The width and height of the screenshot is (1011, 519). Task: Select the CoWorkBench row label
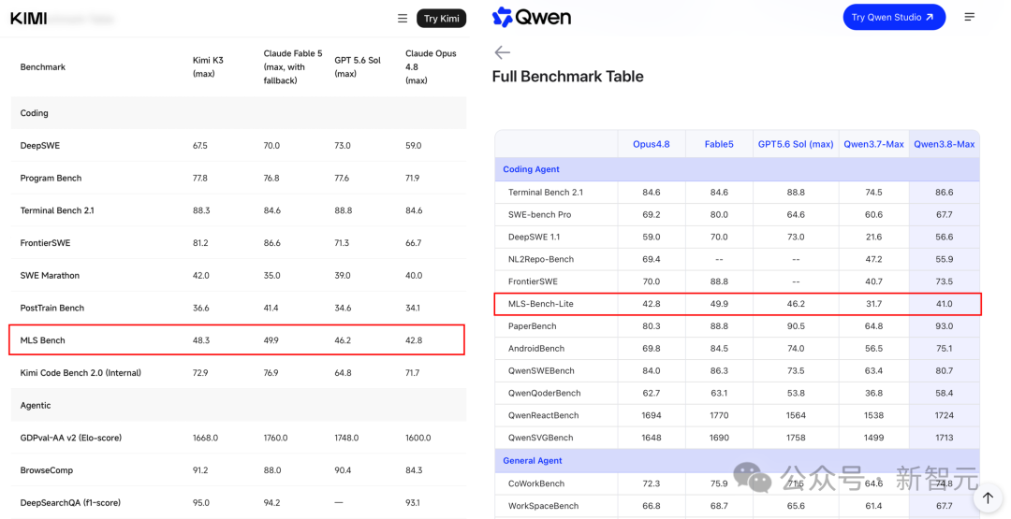click(536, 483)
